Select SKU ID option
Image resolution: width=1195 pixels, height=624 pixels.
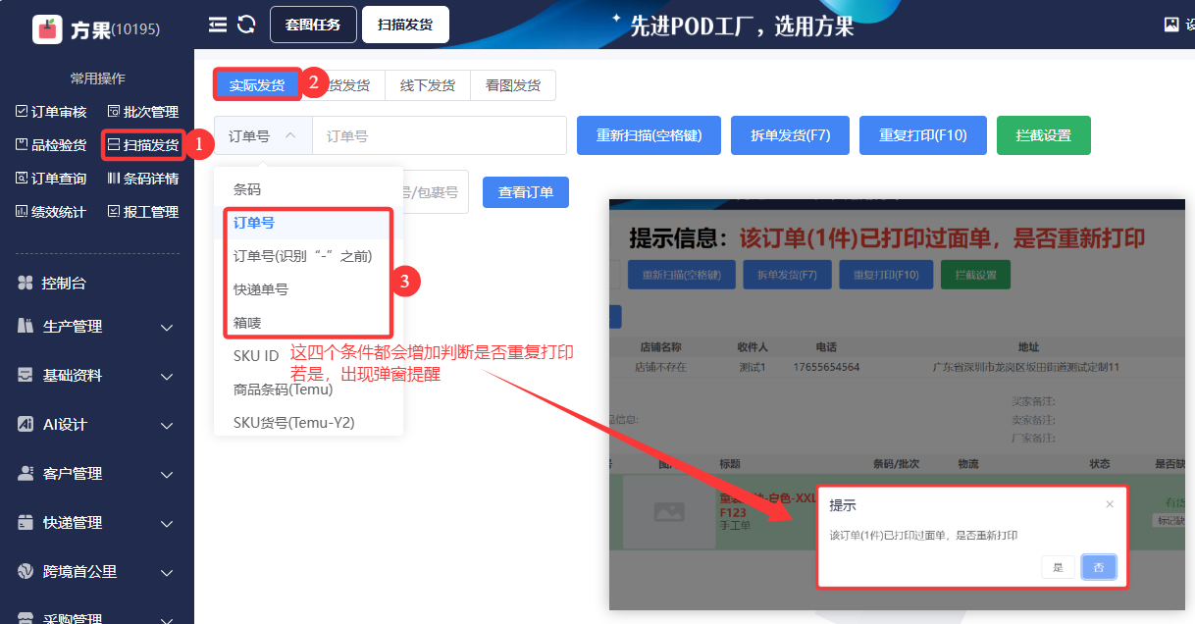point(308,356)
